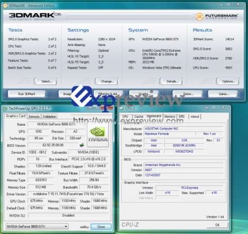Viewport: 248px width, 234px height.
Task: Click the HDR/SM3.0 Score value 5780
Action: click(228, 58)
